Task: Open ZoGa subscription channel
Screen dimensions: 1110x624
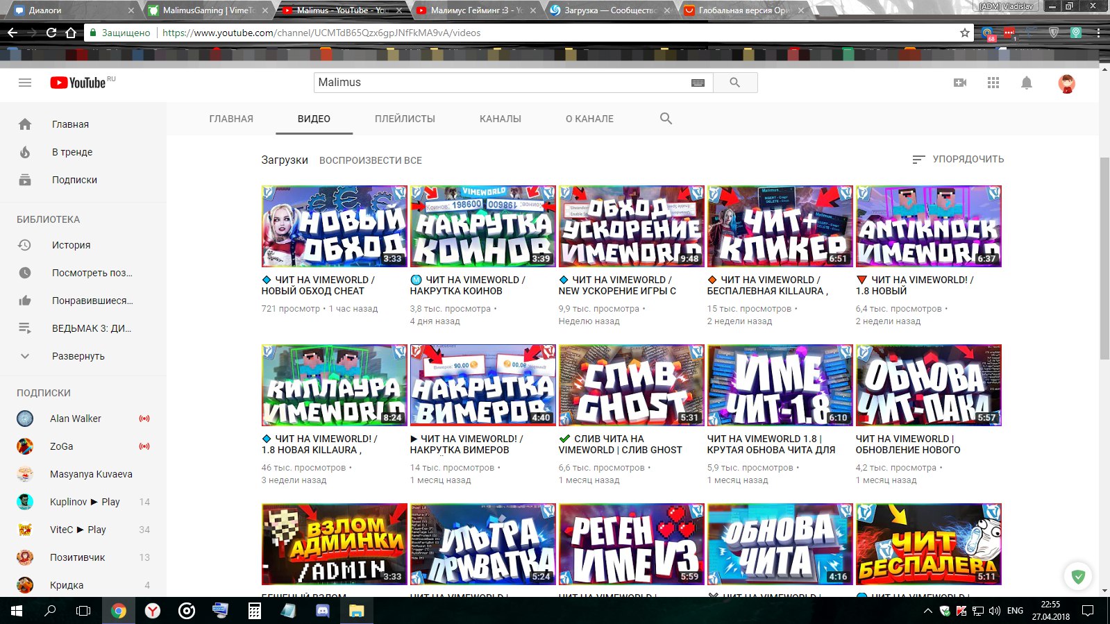Action: (83, 446)
